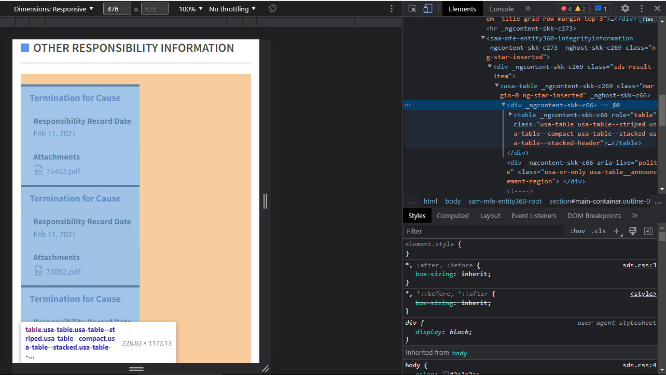The width and height of the screenshot is (666, 375).
Task: Collapse the sam-mfe-entity360-integrityinformation node
Action: click(483, 38)
